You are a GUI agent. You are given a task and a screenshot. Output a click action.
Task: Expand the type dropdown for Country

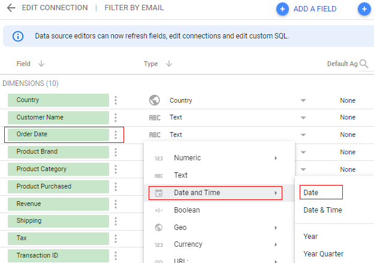click(303, 100)
